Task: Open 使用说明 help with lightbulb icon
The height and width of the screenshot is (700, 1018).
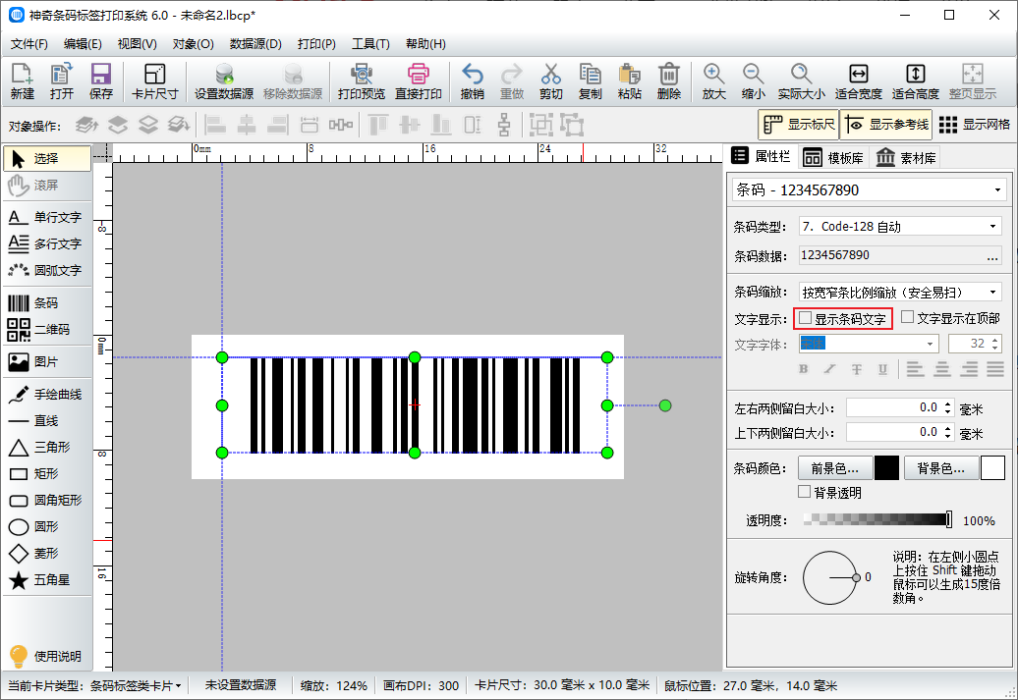Action: point(45,656)
